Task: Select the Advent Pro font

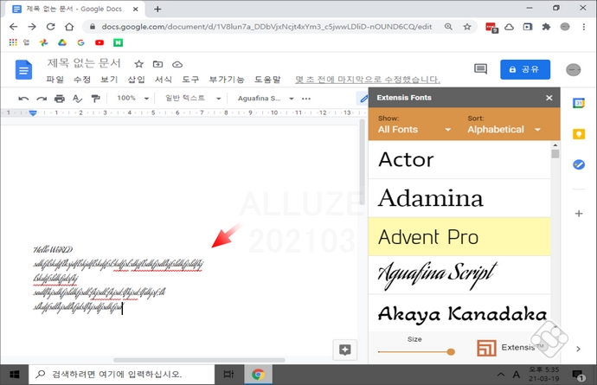Action: [459, 236]
